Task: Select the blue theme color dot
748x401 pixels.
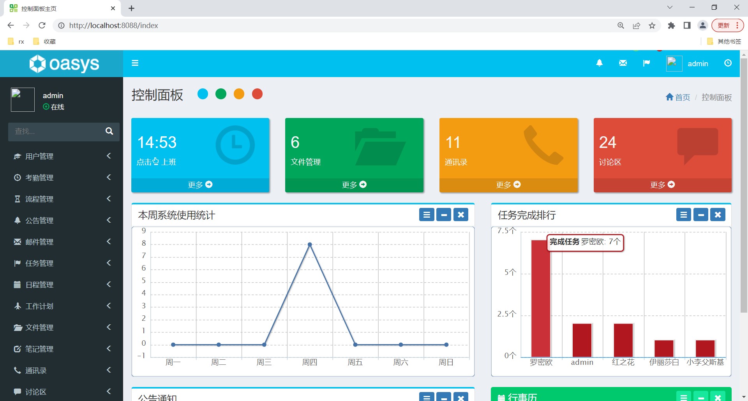Action: tap(203, 94)
